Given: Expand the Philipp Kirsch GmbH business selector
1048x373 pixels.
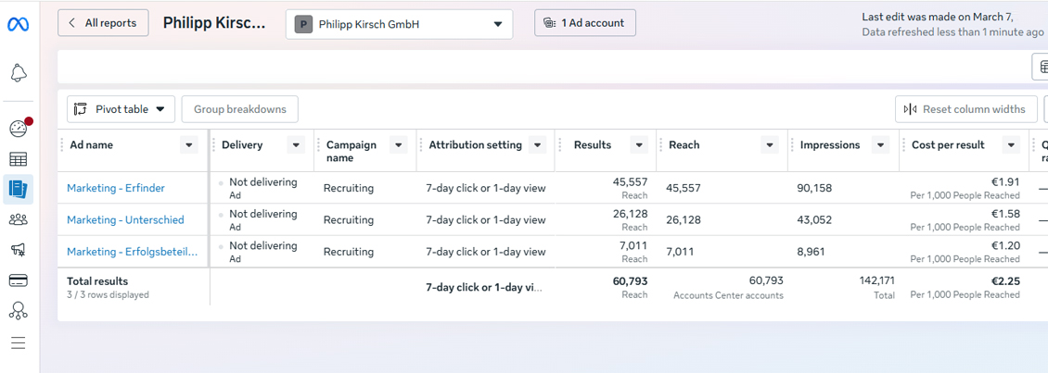Looking at the screenshot, I should click(x=399, y=24).
